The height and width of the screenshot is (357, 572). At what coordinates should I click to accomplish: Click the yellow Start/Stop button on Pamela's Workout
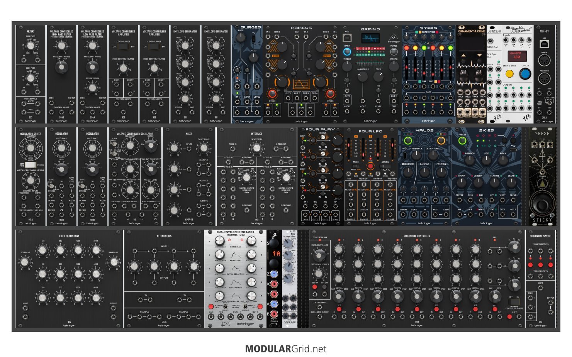click(x=510, y=73)
